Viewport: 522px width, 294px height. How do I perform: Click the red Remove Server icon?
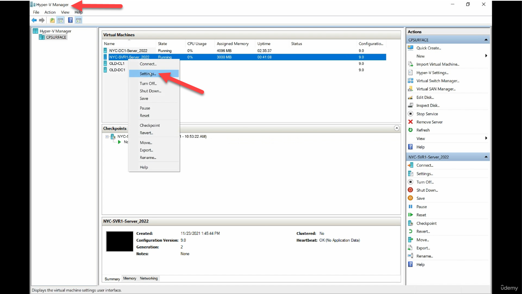tap(410, 122)
